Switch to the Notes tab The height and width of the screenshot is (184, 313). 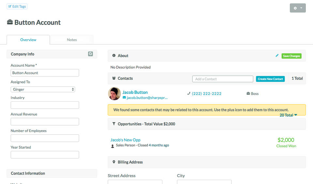[x=72, y=40]
